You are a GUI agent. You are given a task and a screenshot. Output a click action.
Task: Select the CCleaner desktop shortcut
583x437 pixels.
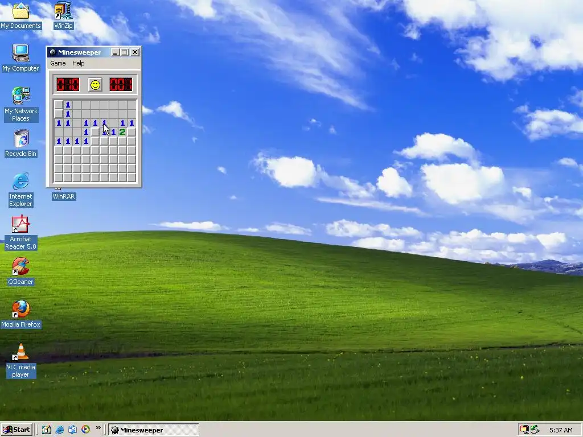point(21,271)
